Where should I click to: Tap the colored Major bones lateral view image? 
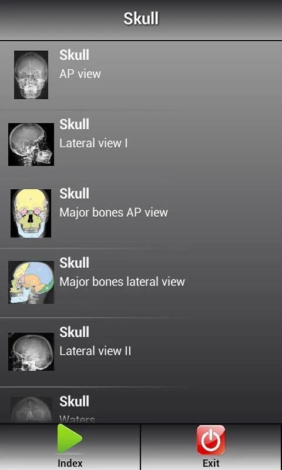click(x=31, y=283)
